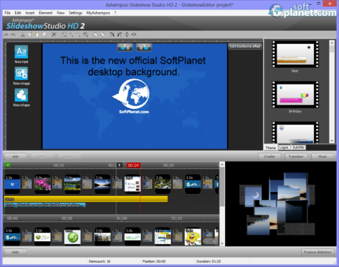
Task: Select the SpongeBob slide in timeline
Action: pyautogui.click(x=193, y=237)
